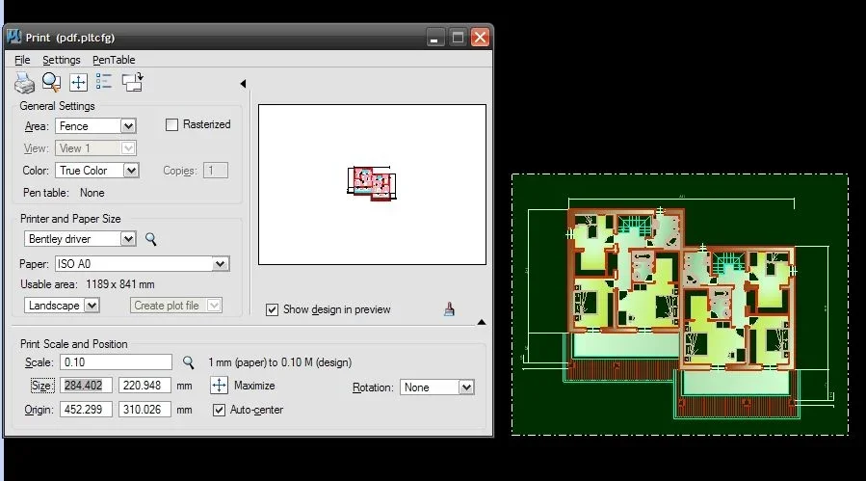Click Usable area 1189 x 841 mm text
866x481 pixels.
coord(88,284)
